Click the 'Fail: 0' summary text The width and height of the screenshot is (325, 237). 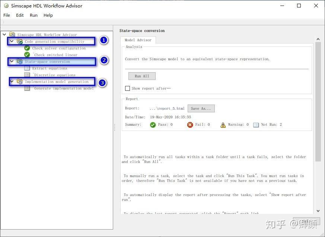(203, 125)
